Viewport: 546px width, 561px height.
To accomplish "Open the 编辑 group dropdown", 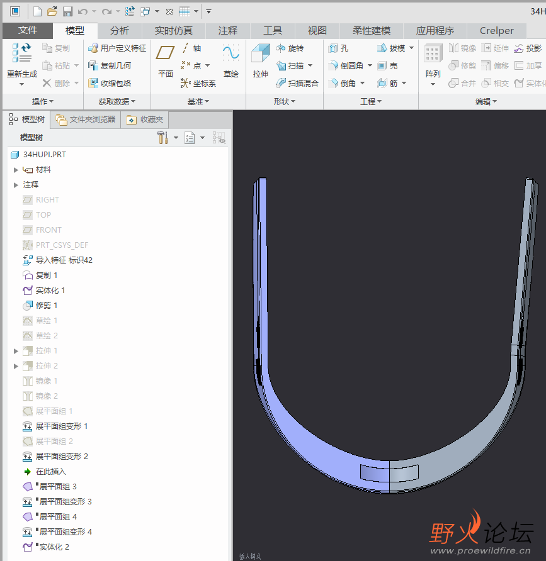I will (x=486, y=102).
